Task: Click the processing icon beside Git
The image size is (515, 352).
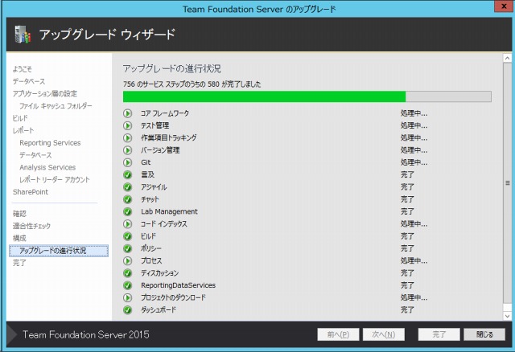Action: pos(127,162)
